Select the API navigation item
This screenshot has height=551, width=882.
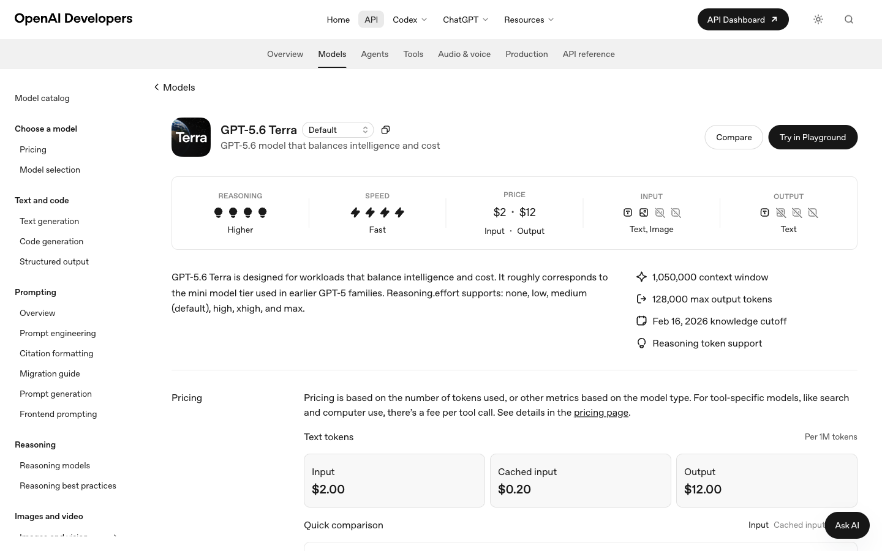[371, 20]
